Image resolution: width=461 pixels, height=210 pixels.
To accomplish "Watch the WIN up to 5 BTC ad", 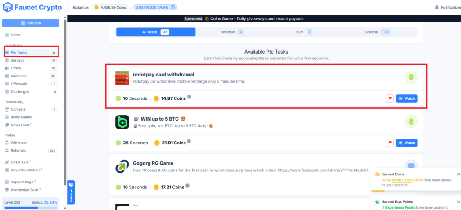I will (x=407, y=143).
